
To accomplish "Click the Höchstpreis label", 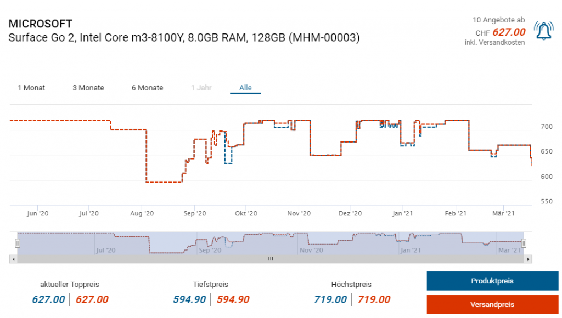I will [351, 285].
